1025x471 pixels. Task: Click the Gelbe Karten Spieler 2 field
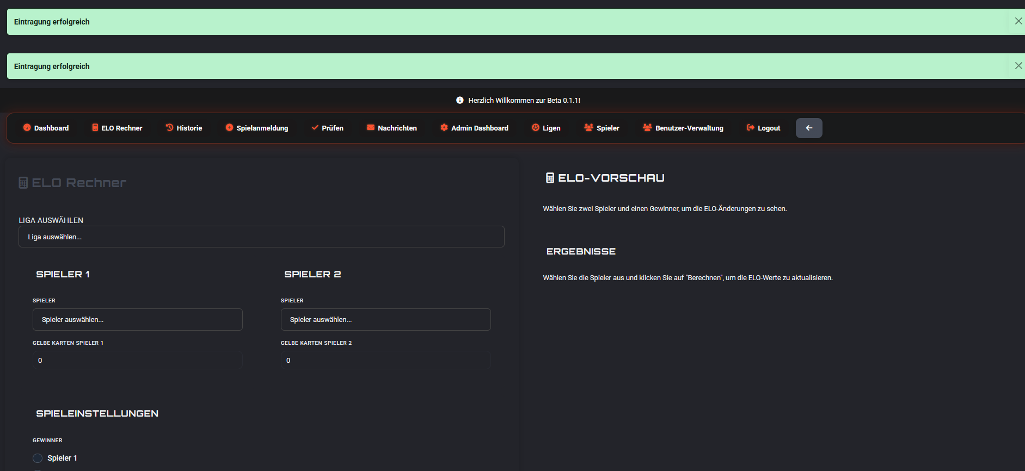[385, 360]
